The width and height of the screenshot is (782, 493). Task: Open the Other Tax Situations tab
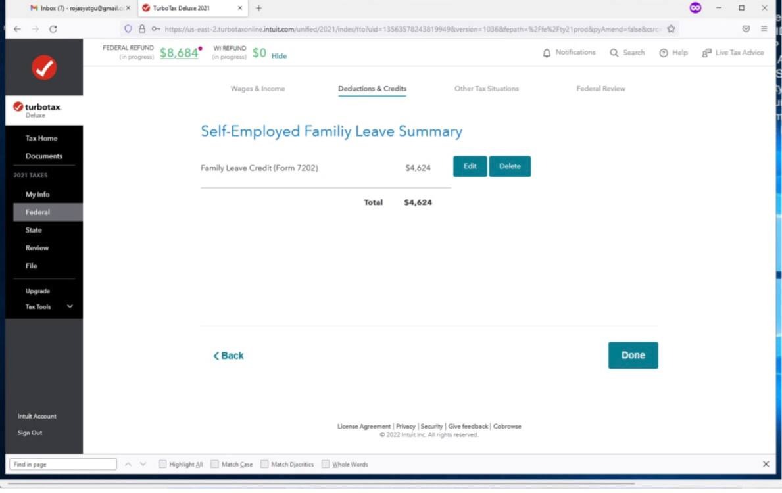[x=486, y=89]
